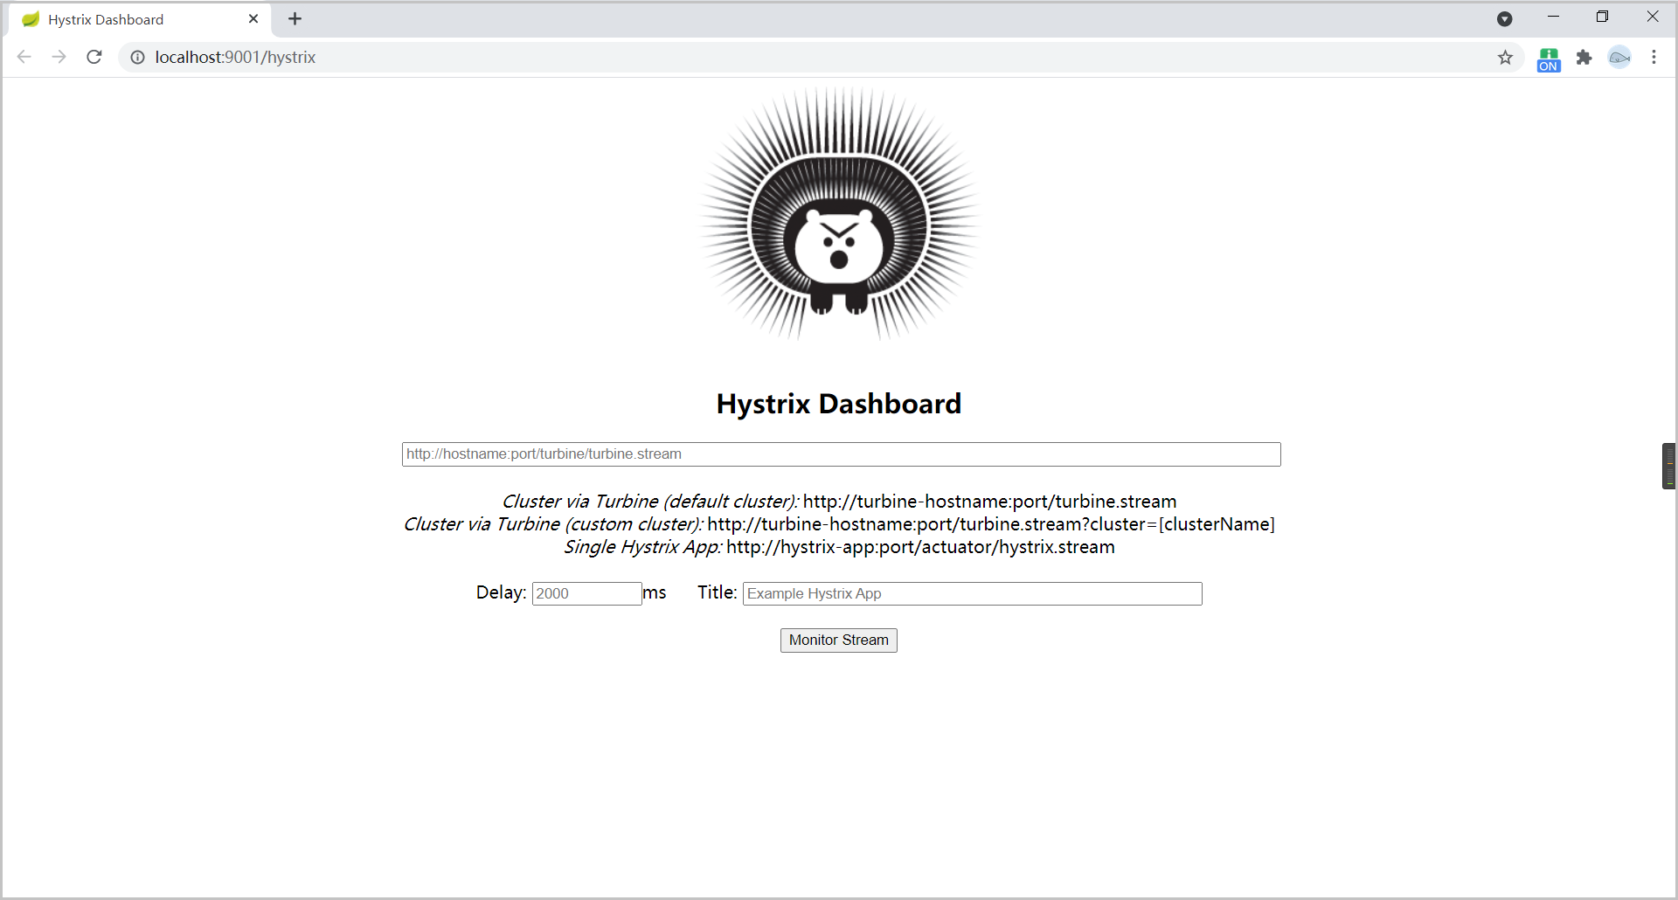Open the green ON extension icon
Screen dimensions: 1678x900
click(1549, 59)
